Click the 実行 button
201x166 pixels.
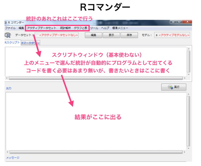[174, 87]
